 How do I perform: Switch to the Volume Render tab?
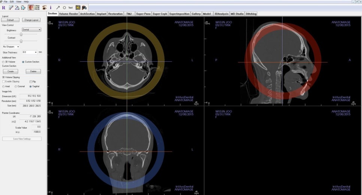69,14
